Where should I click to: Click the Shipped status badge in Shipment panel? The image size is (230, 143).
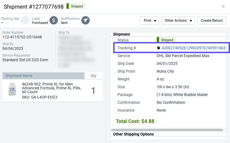coord(166,40)
